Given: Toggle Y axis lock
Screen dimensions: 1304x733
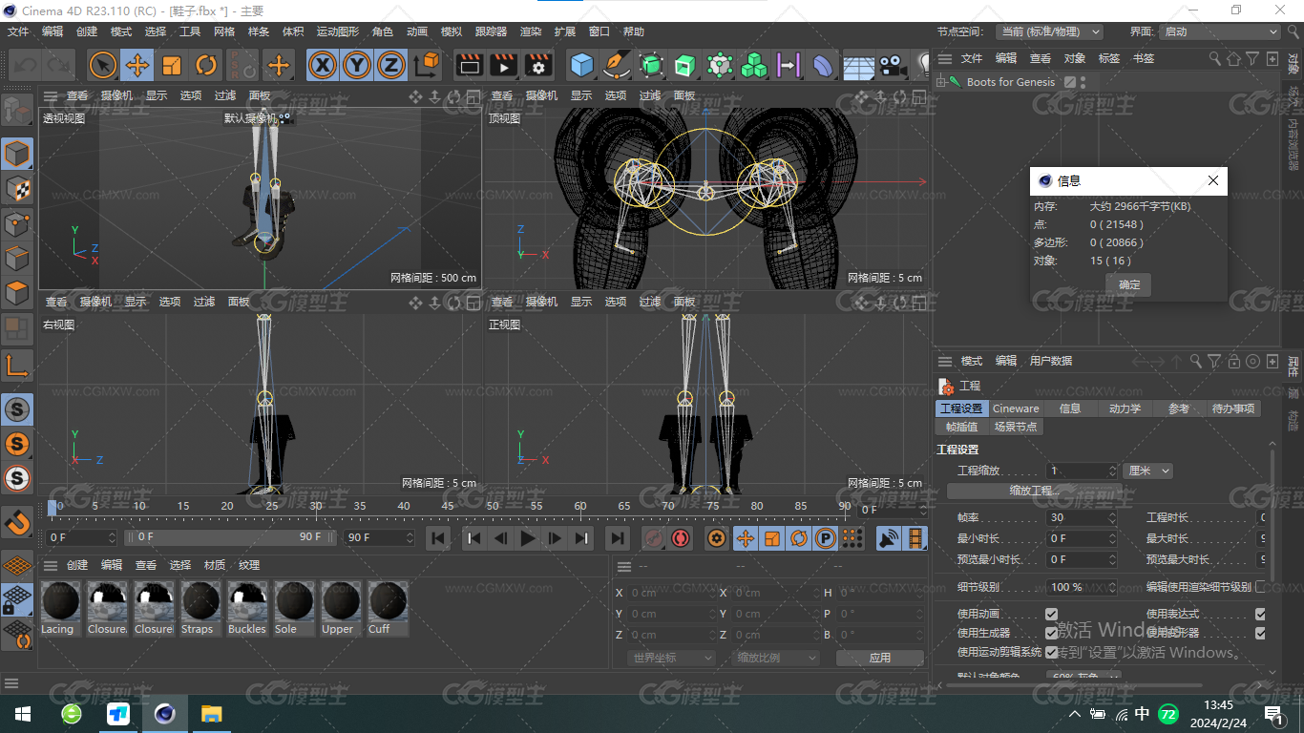Looking at the screenshot, I should [357, 65].
